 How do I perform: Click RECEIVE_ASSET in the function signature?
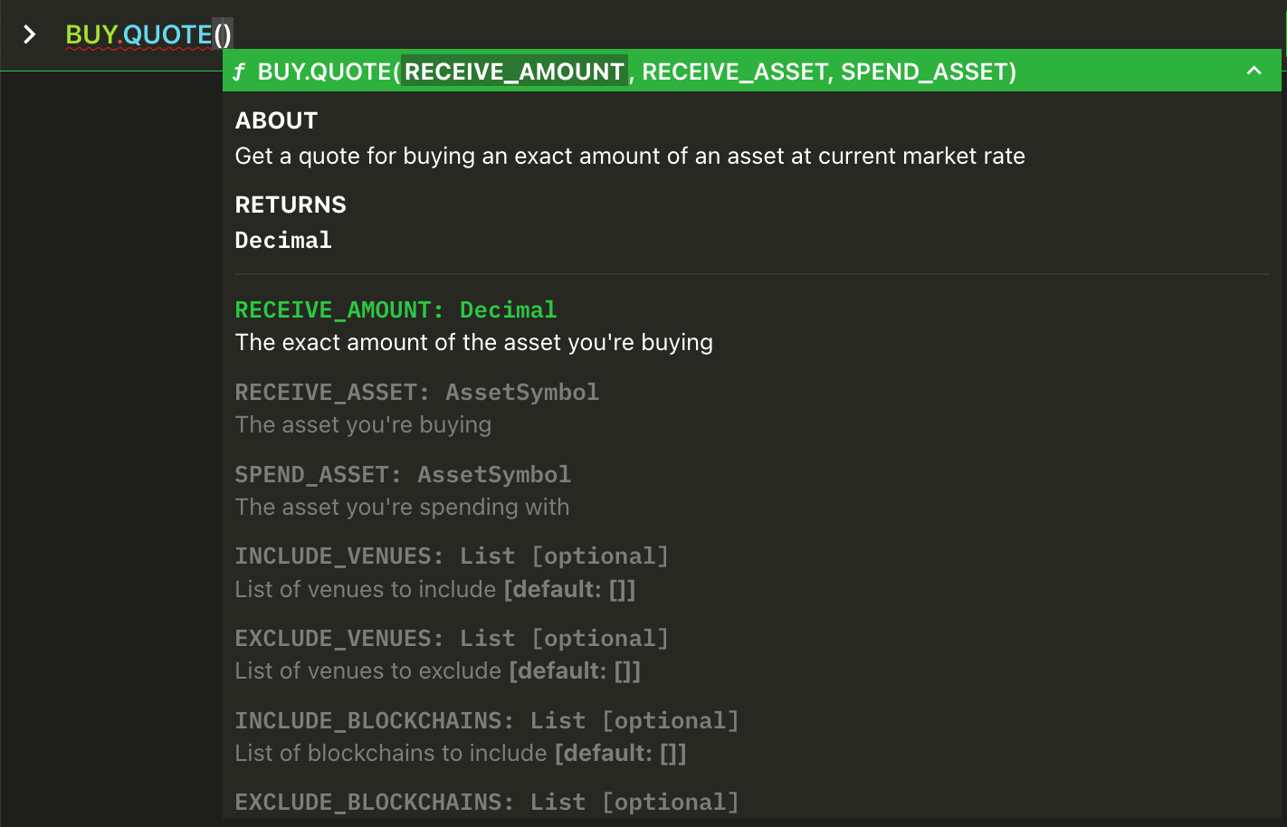tap(735, 71)
